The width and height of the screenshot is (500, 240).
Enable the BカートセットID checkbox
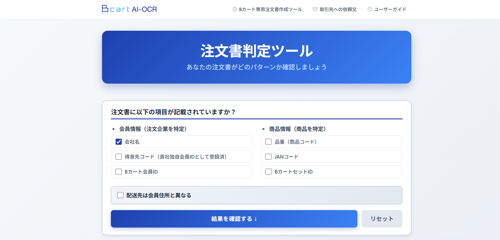pos(269,172)
